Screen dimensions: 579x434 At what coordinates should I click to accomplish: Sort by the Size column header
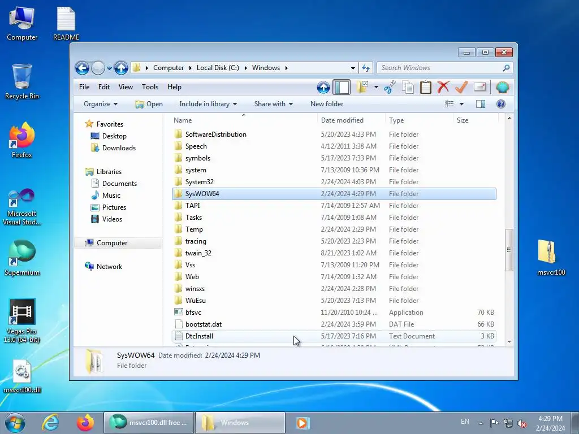click(476, 120)
